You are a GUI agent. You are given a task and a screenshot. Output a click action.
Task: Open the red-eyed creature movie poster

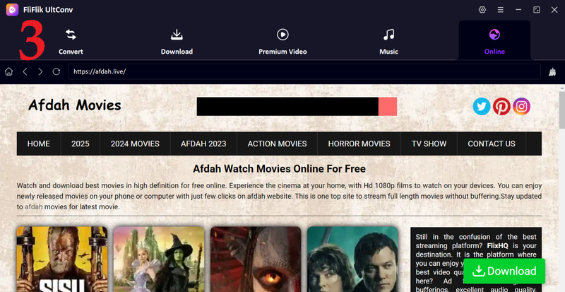tap(256, 259)
